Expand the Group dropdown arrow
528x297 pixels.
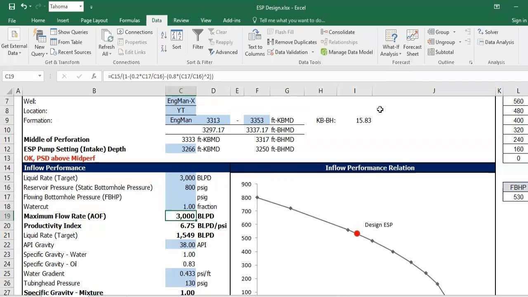[454, 32]
